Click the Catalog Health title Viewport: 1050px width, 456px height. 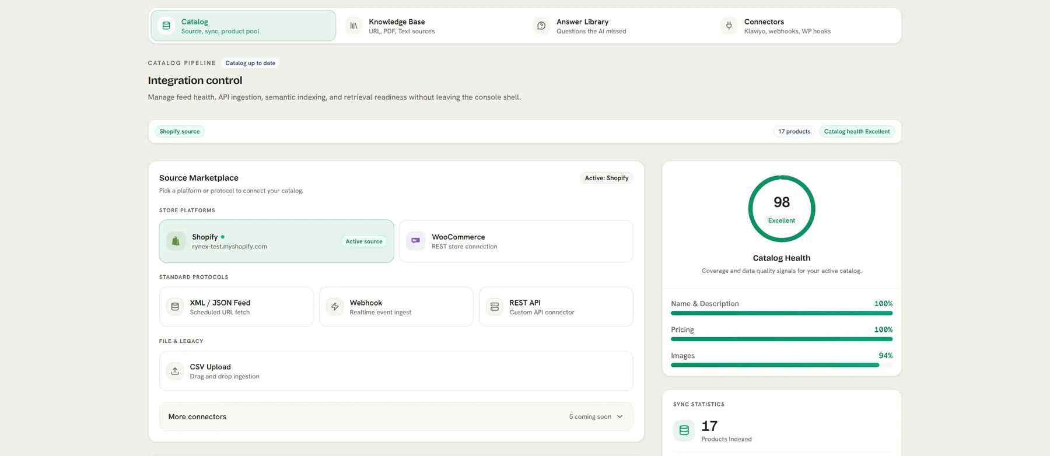[x=782, y=258]
